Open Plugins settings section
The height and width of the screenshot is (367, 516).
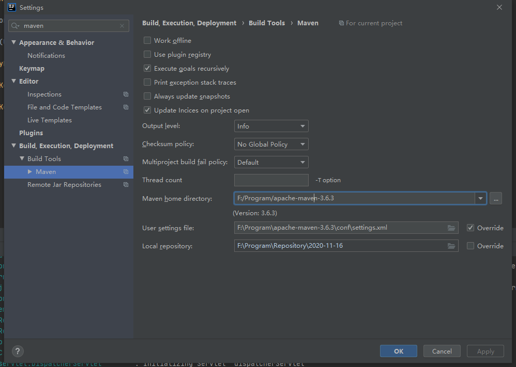[31, 133]
